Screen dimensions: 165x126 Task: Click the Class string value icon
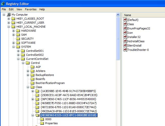[125, 24]
